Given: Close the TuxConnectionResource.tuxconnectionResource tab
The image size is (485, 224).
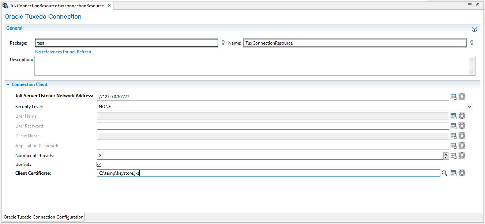Looking at the screenshot, I should 109,5.
